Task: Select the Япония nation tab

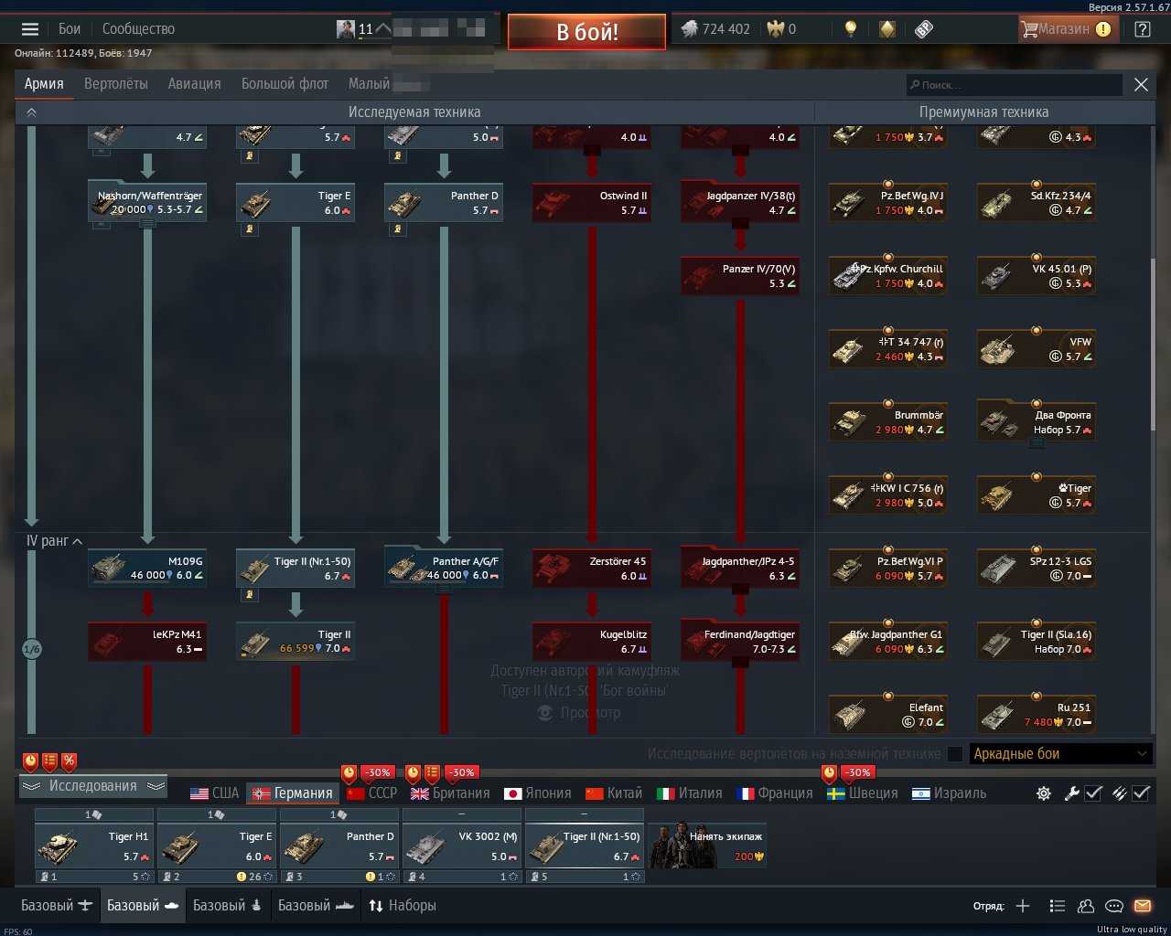Action: click(x=538, y=793)
